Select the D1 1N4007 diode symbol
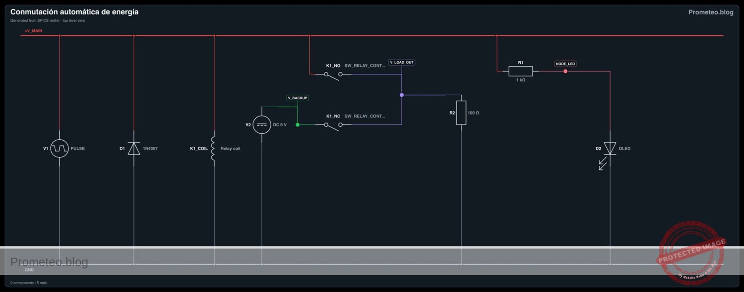Screen dimensions: 744x292 [134, 149]
